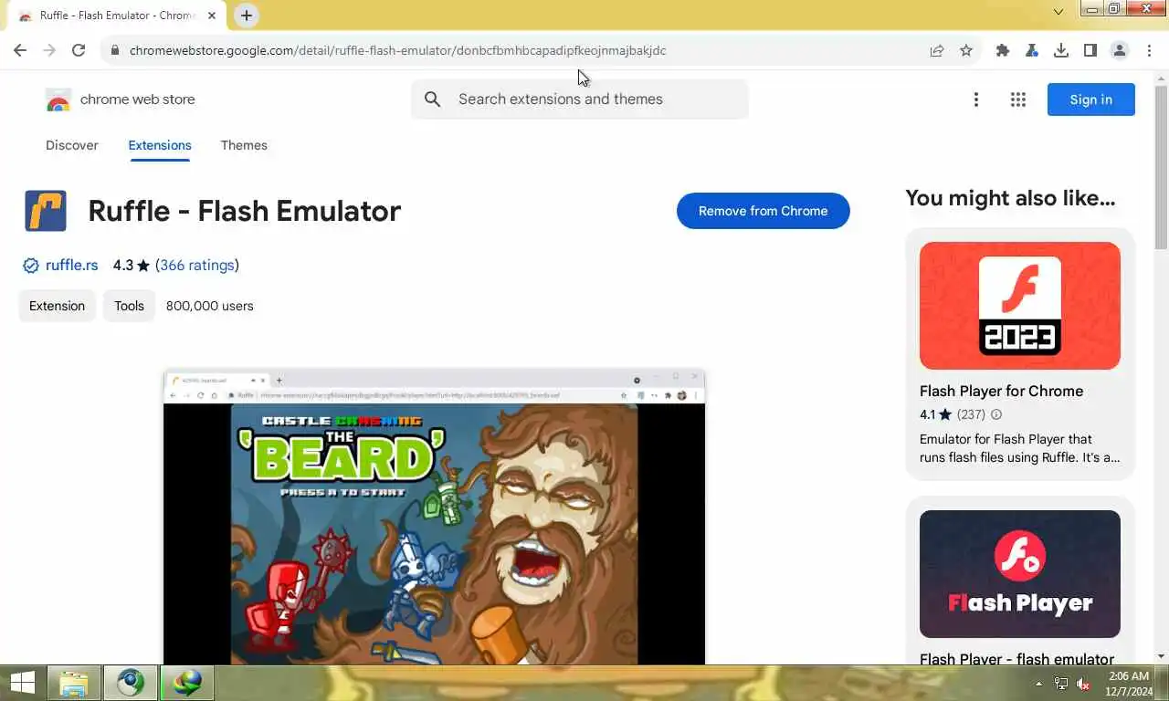Click the Ruffle extension logo
The width and height of the screenshot is (1169, 701).
coord(46,211)
